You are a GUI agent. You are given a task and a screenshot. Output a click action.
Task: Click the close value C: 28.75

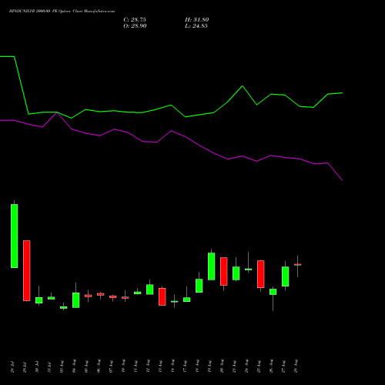135,20
